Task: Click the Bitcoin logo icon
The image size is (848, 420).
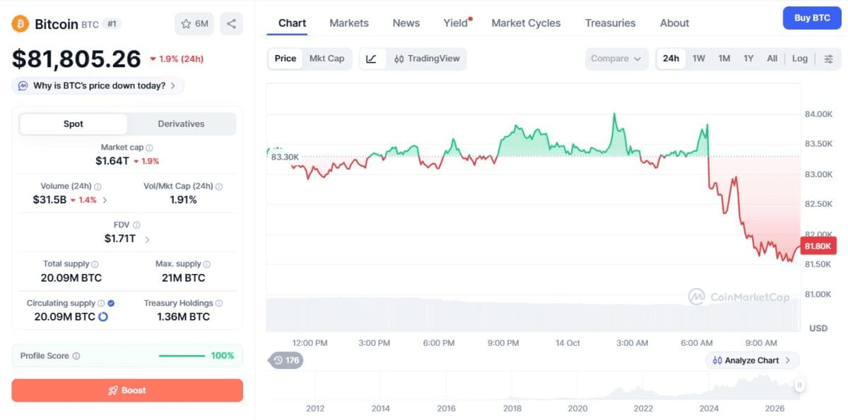Action: coord(20,24)
